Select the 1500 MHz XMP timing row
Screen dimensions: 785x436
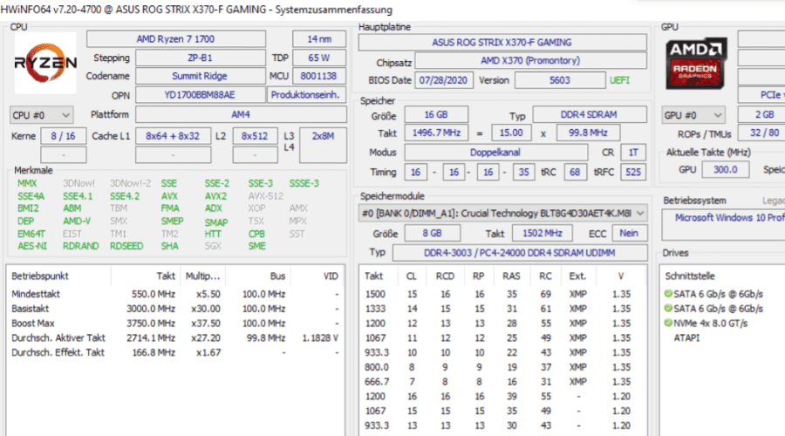click(x=502, y=294)
